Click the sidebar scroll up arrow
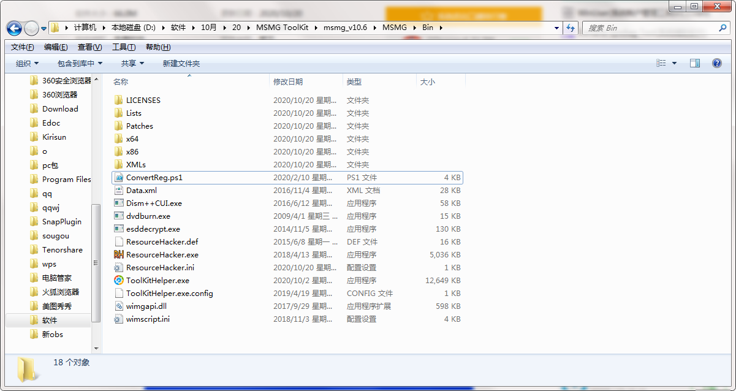736x391 pixels. [x=96, y=78]
